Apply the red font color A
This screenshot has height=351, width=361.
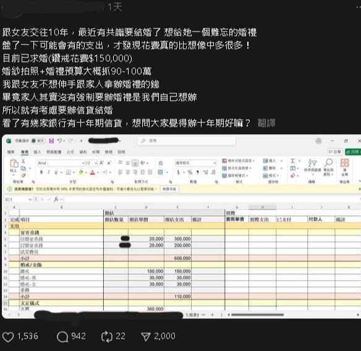pos(93,172)
